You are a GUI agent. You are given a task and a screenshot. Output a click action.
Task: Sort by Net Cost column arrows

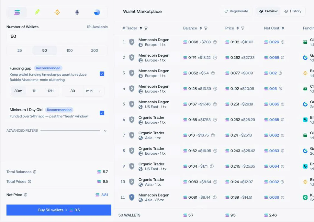tap(283, 28)
